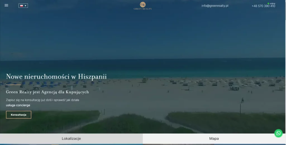
Task: Open WhatsApp chat via green icon
Action: point(278,133)
